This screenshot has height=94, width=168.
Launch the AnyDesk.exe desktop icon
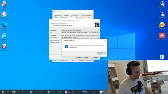pyautogui.click(x=162, y=36)
